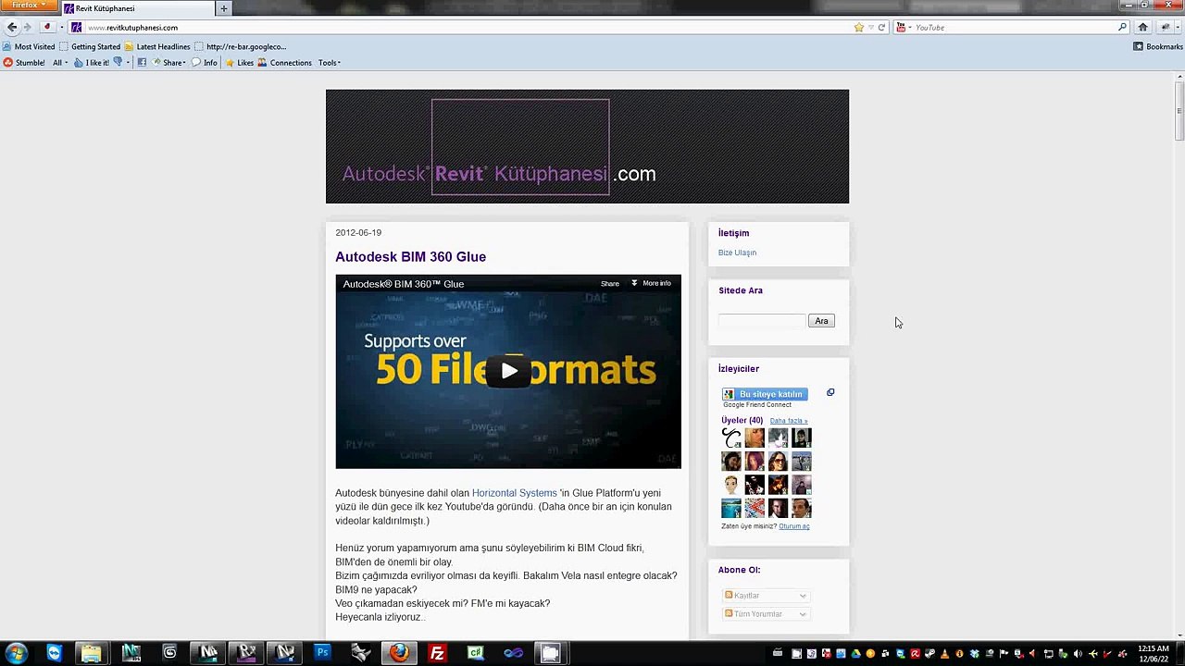Screen dimensions: 1185x666
Task: Open TeamViewer from the taskbar
Action: coord(54,653)
